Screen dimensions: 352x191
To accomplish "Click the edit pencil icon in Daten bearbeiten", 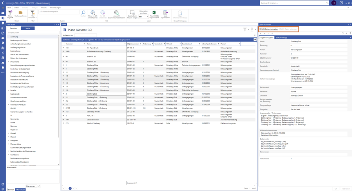I will tap(347, 33).
